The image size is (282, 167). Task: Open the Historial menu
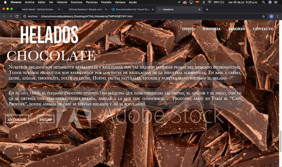[62, 2]
